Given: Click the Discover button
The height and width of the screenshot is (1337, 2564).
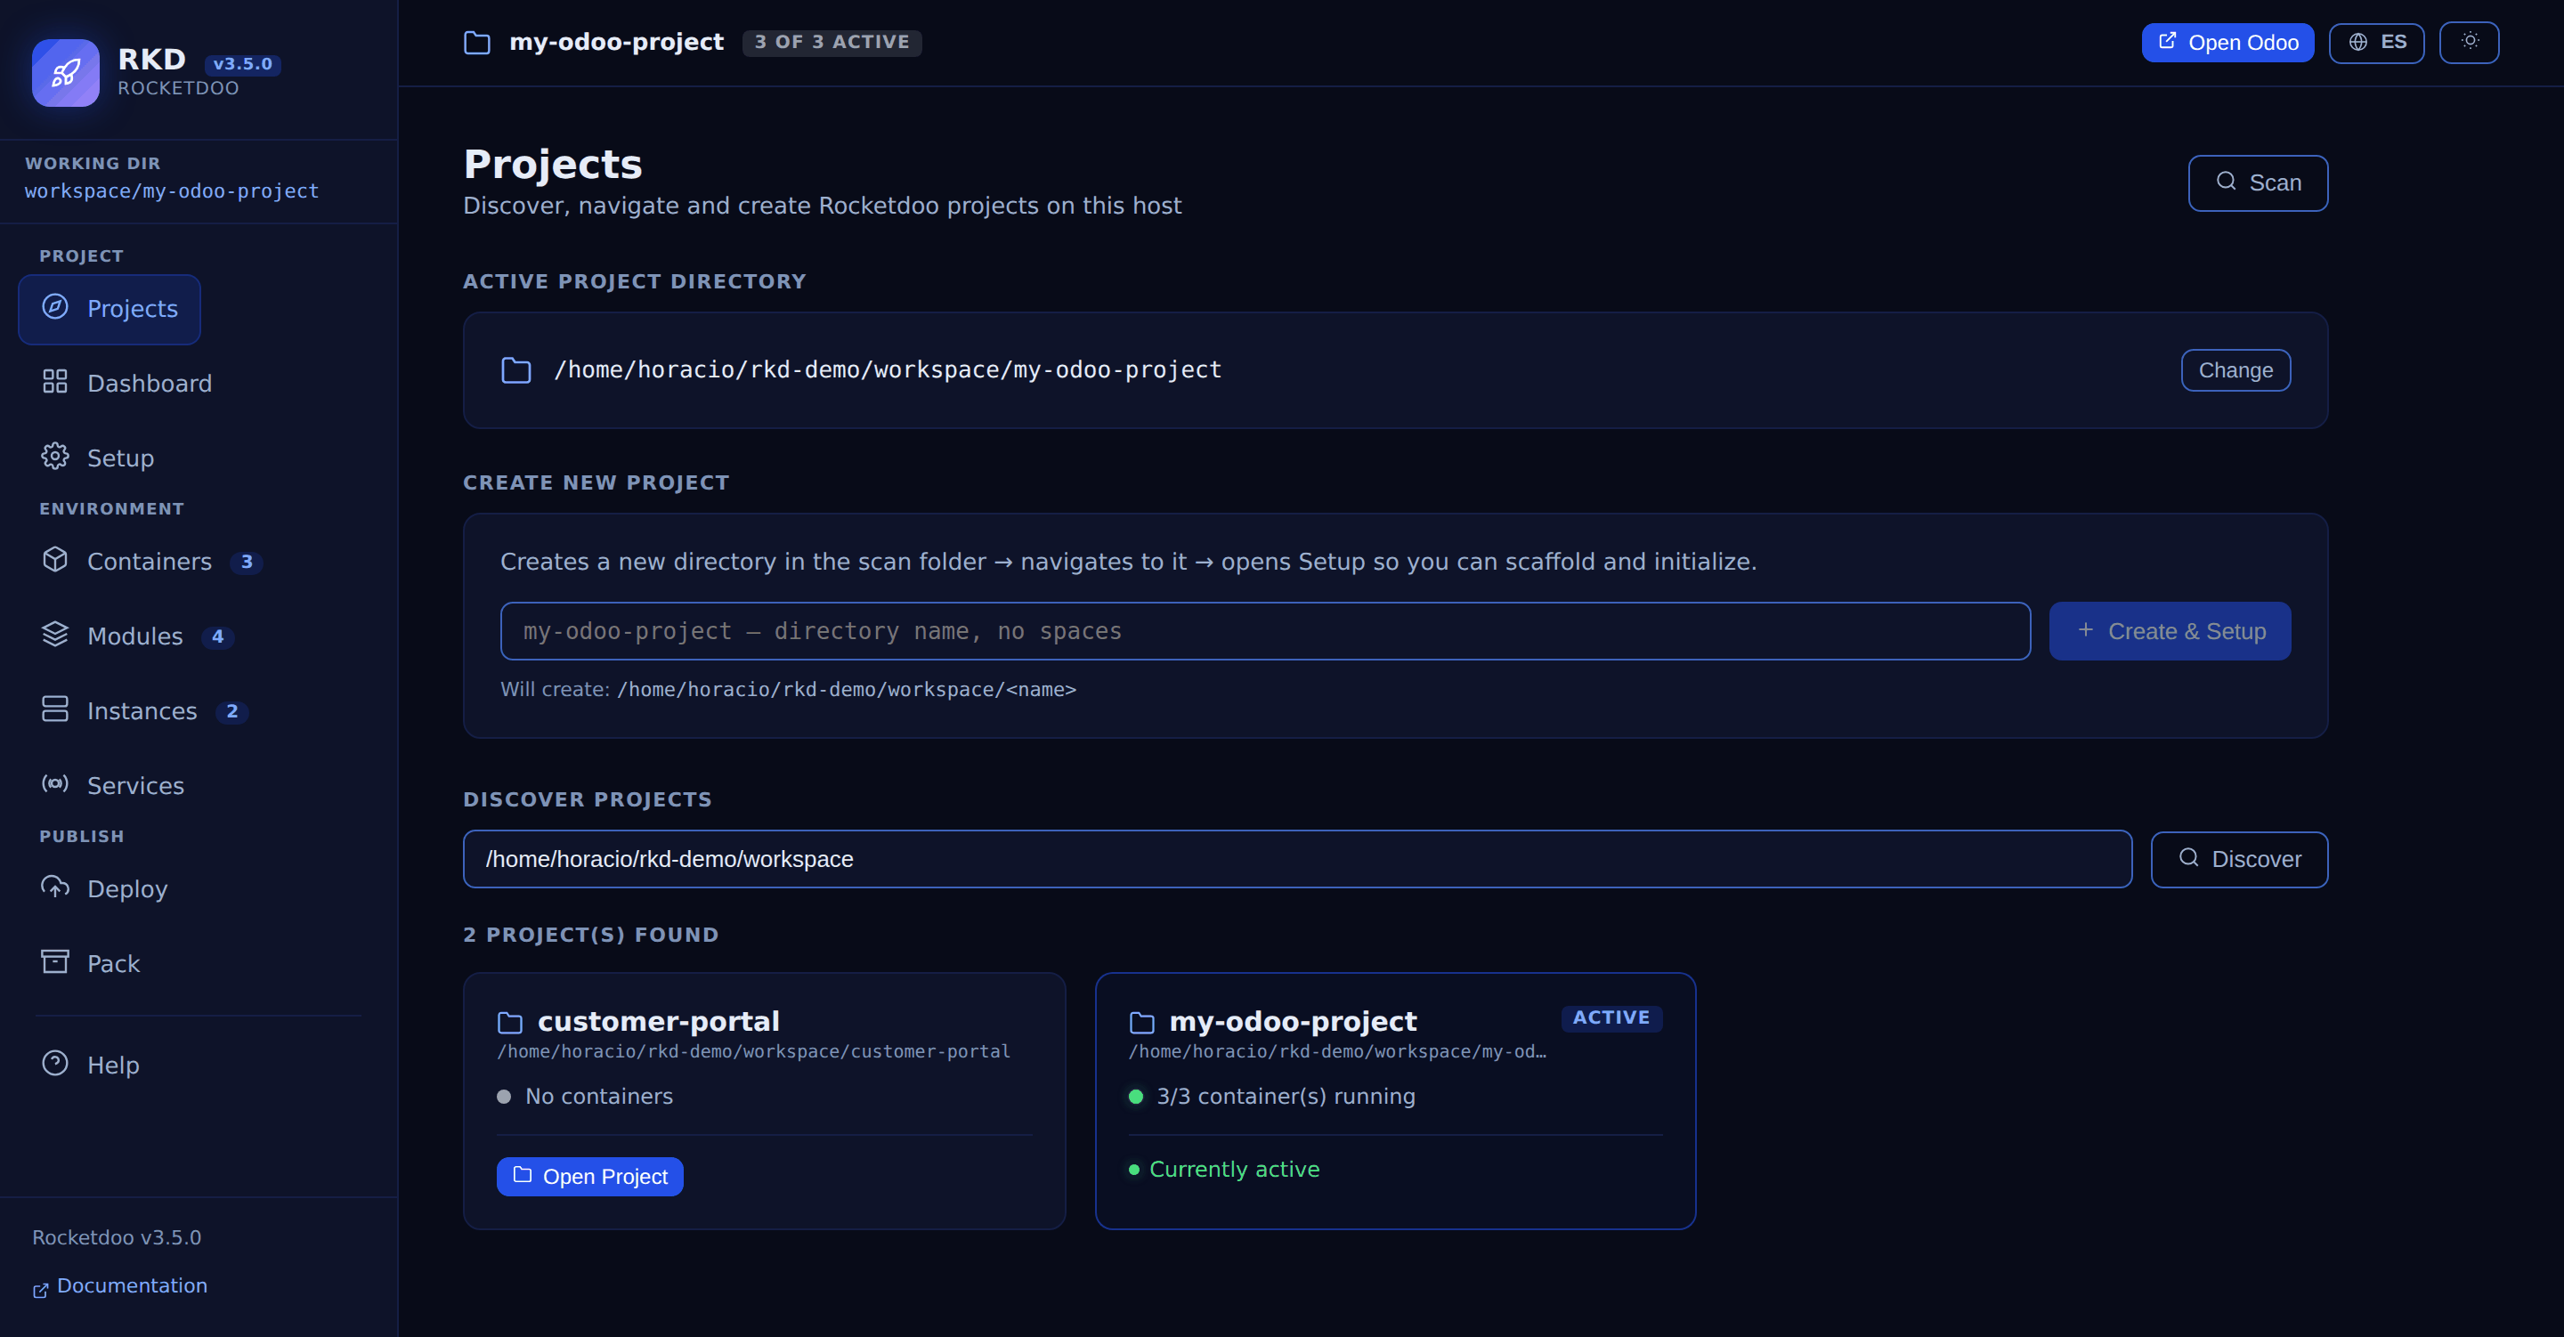Looking at the screenshot, I should click(x=2238, y=859).
